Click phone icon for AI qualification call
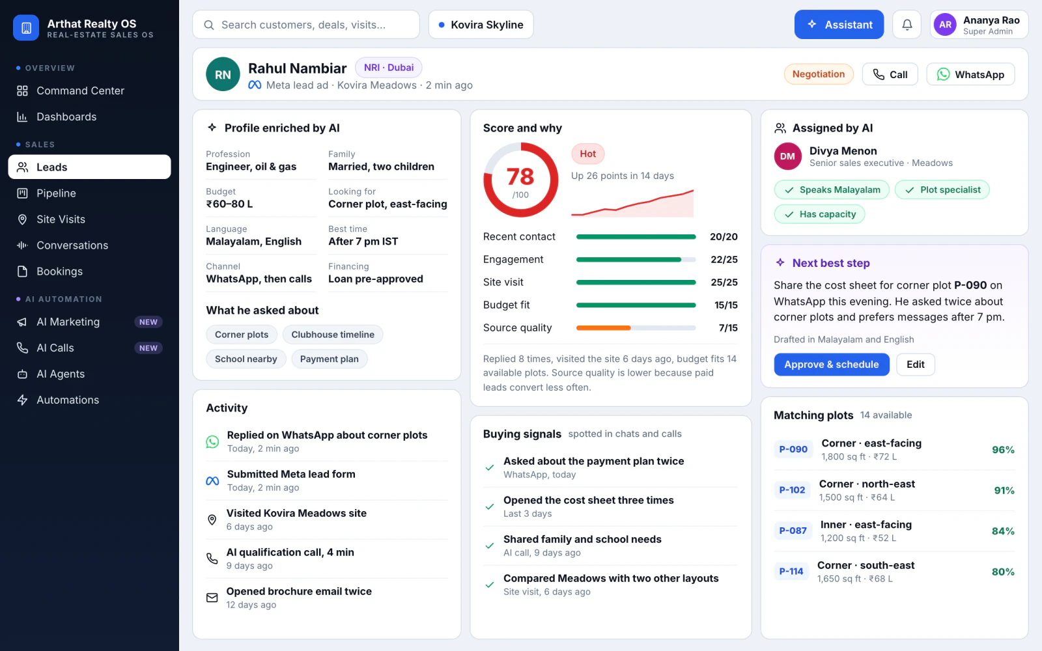Viewport: 1042px width, 651px height. point(212,559)
